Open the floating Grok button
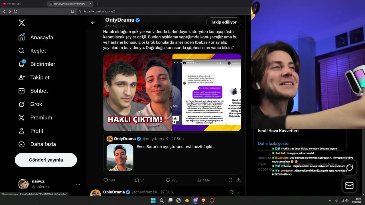 pyautogui.click(x=349, y=167)
